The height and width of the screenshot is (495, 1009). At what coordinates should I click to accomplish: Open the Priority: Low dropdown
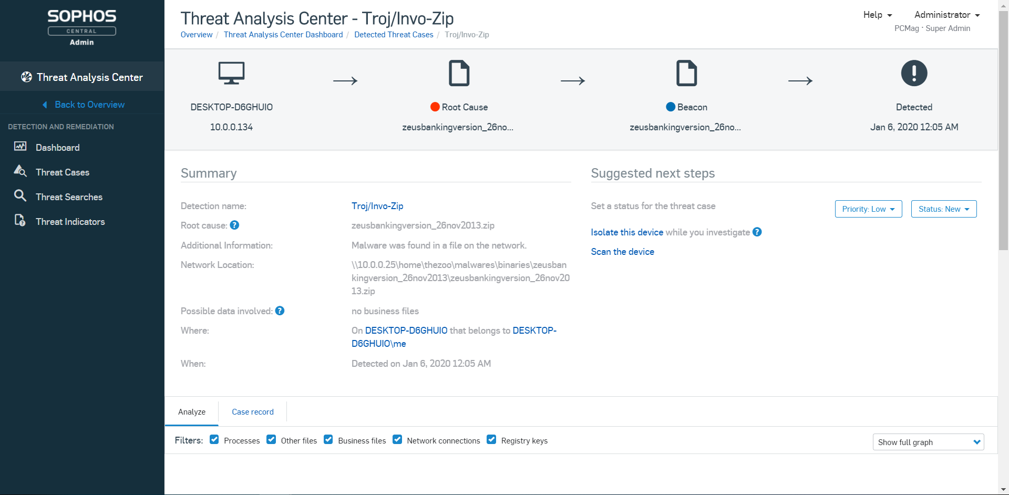coord(868,209)
